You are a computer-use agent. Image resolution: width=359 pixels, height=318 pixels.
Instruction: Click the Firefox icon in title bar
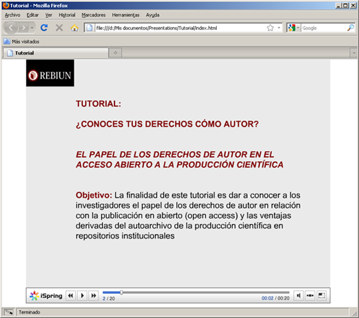[x=5, y=5]
